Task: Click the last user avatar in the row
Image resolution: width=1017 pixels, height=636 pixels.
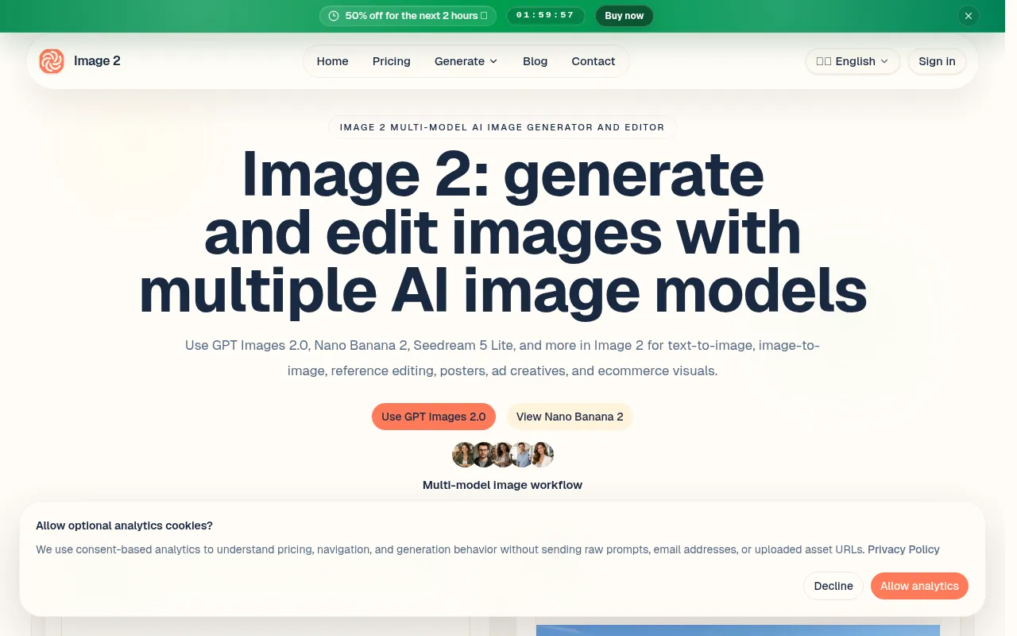Action: 542,455
